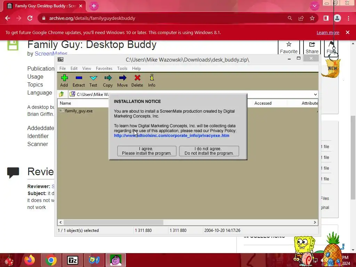Image resolution: width=356 pixels, height=267 pixels.
Task: Open the Favorites menu in 7-Zip
Action: coord(104,68)
